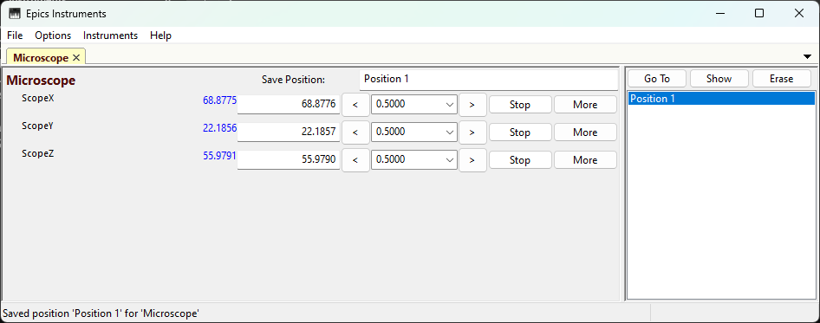Image resolution: width=820 pixels, height=323 pixels.
Task: Open the Instruments menu
Action: (x=110, y=36)
